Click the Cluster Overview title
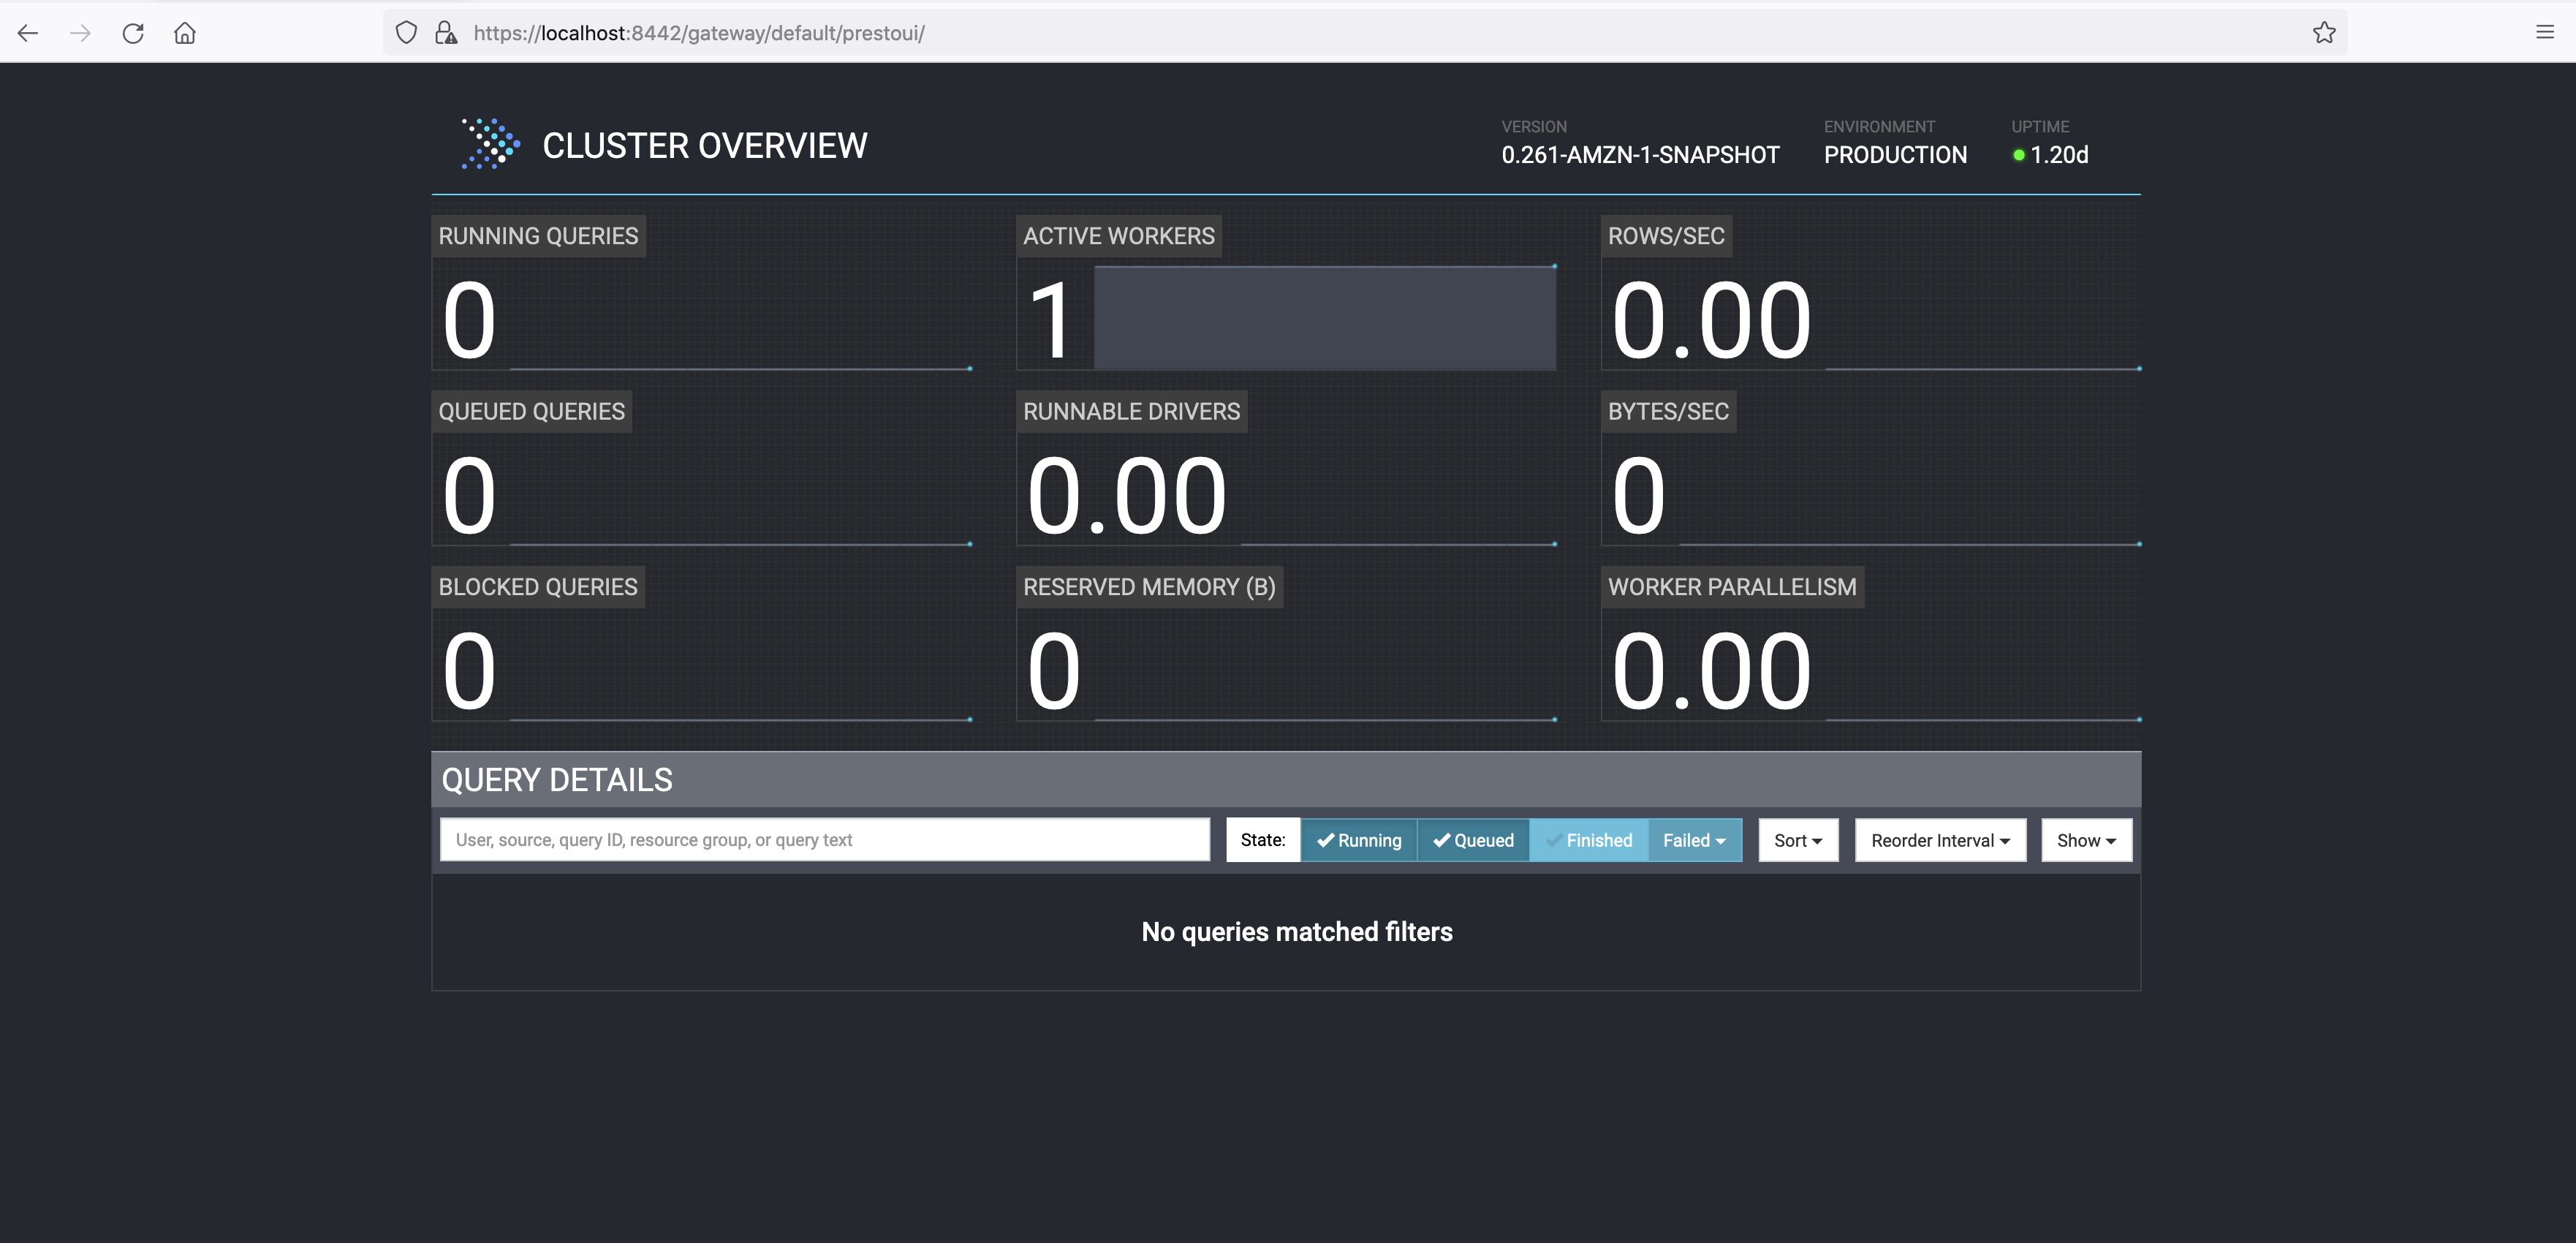2576x1243 pixels. [704, 146]
